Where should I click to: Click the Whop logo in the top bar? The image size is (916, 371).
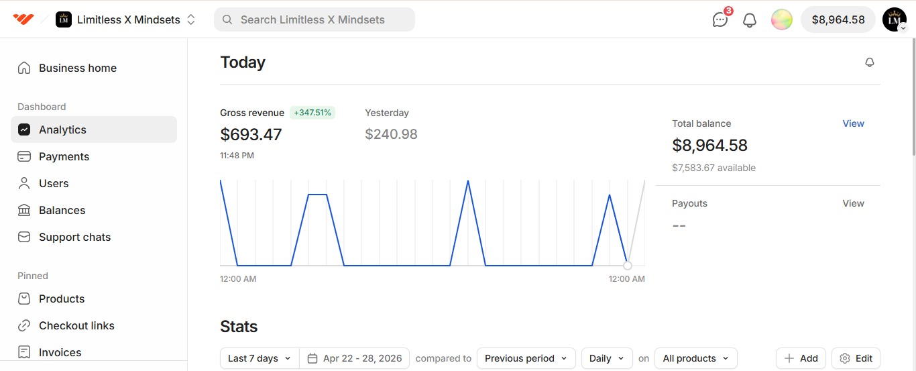23,19
